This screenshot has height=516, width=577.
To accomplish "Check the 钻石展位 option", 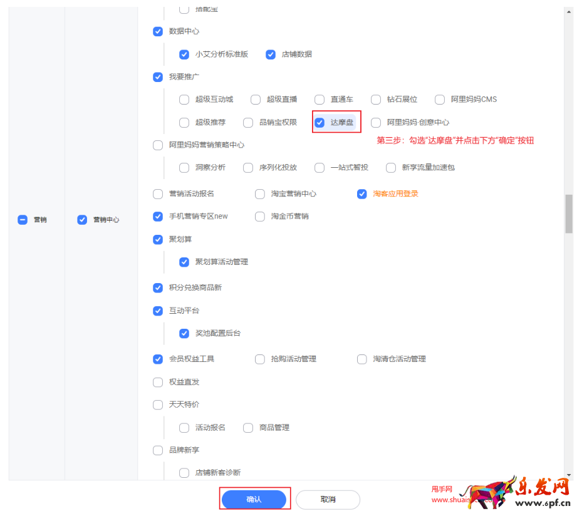I will (375, 100).
